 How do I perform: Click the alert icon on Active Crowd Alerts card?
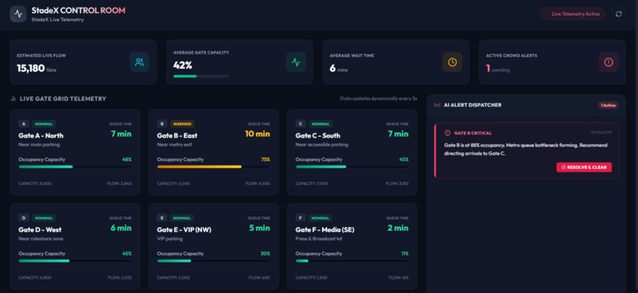tap(609, 62)
